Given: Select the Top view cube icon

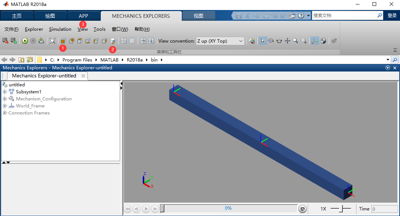Looking at the screenshot, I should (x=80, y=41).
